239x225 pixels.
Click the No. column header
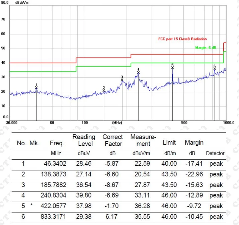[x=21, y=143]
